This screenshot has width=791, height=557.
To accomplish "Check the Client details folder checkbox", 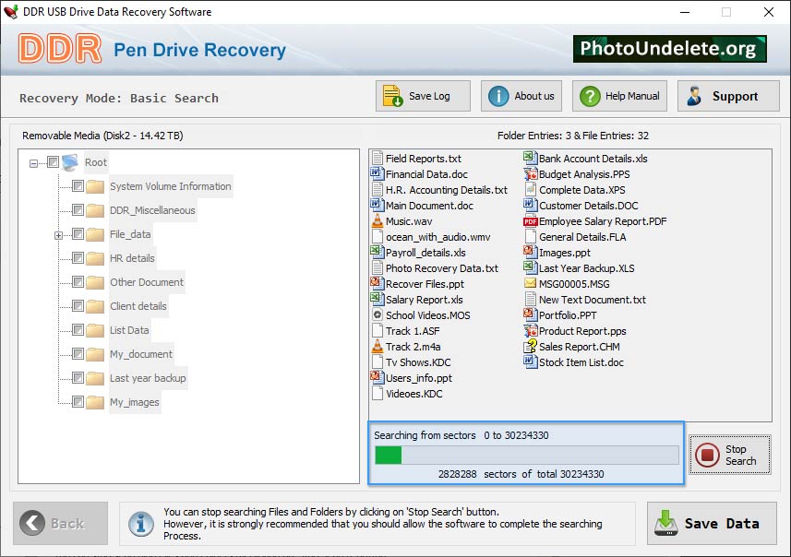I will [78, 306].
